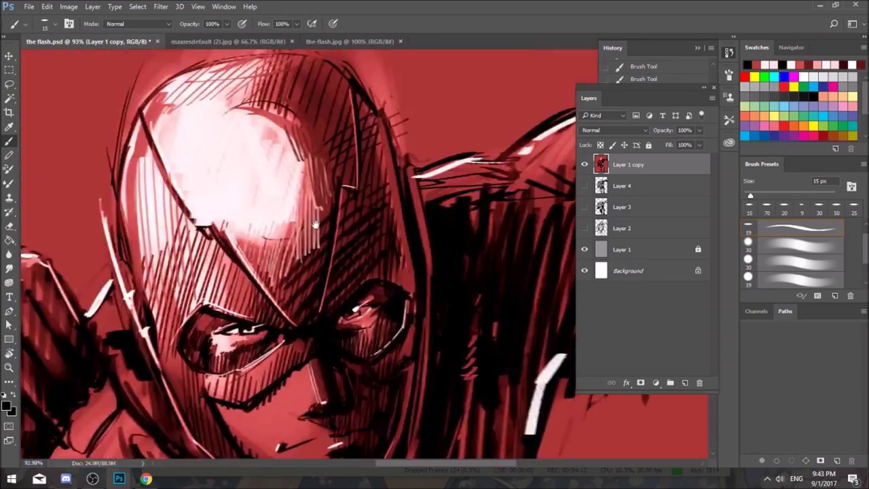
Task: Delete brush via Brush Presets trash icon
Action: [x=850, y=296]
